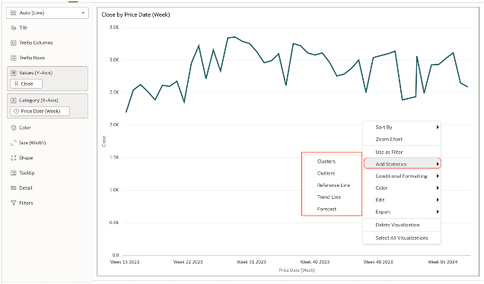Select Reference Line menu entry
The height and width of the screenshot is (284, 484).
333,185
